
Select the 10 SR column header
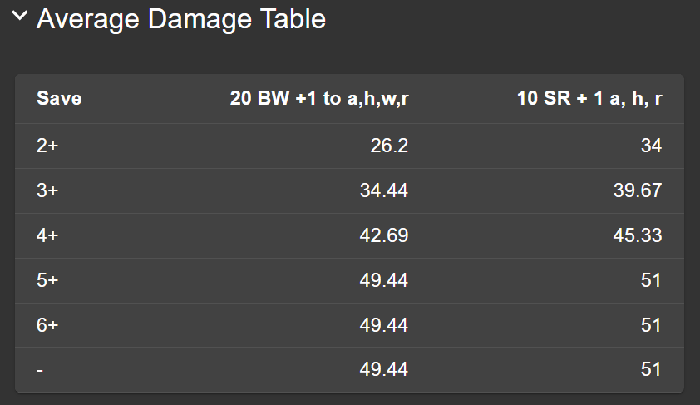[x=589, y=99]
